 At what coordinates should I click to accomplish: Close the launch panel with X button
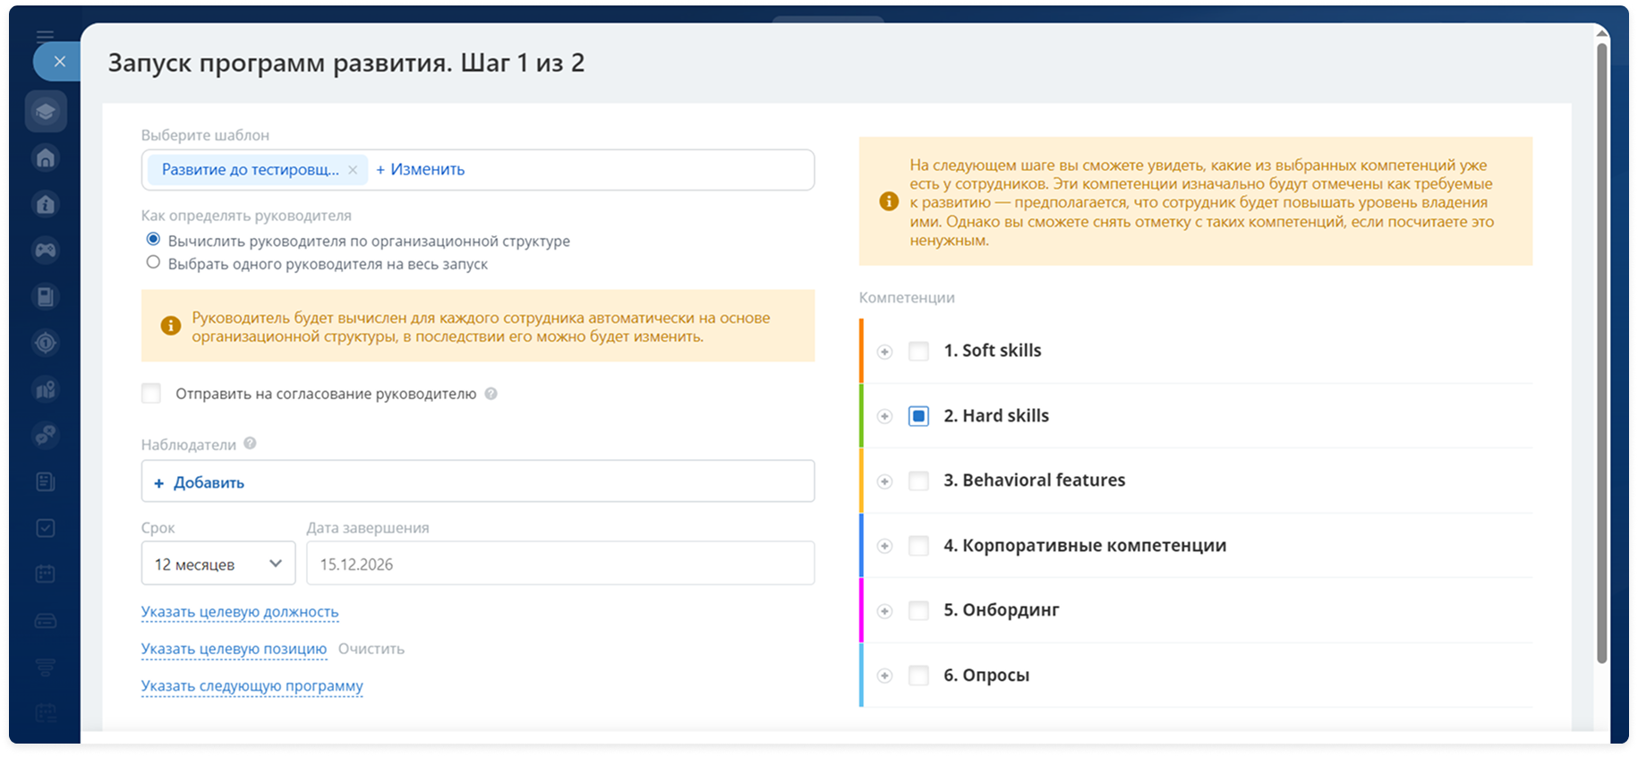[x=59, y=62]
